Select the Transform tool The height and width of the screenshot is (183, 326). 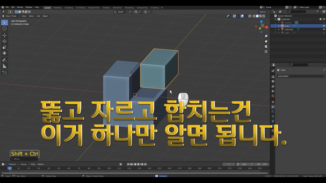point(4,53)
